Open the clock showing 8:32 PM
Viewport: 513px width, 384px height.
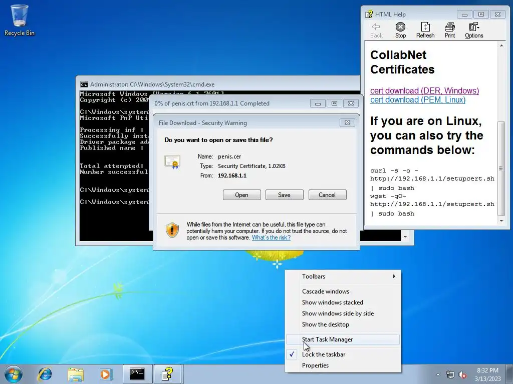tap(487, 374)
